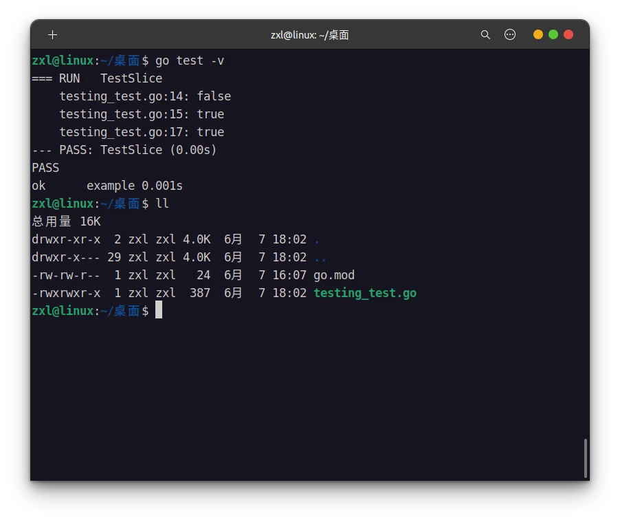Click the 'll' command text

(162, 204)
